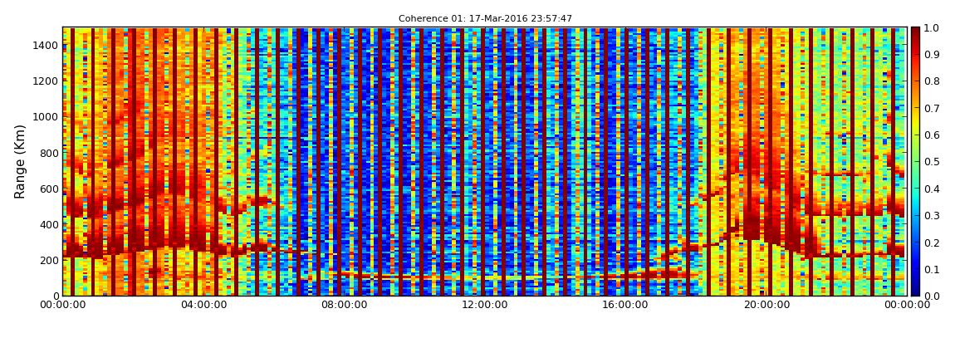Viewport: 955px width, 338px height.
Task: Click the 1200 range tick label
Action: pos(47,81)
